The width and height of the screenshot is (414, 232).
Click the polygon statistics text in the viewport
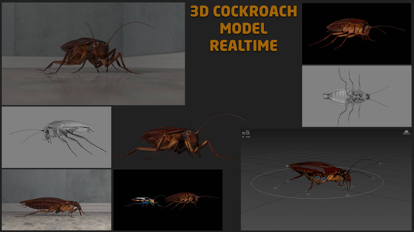pyautogui.click(x=246, y=134)
